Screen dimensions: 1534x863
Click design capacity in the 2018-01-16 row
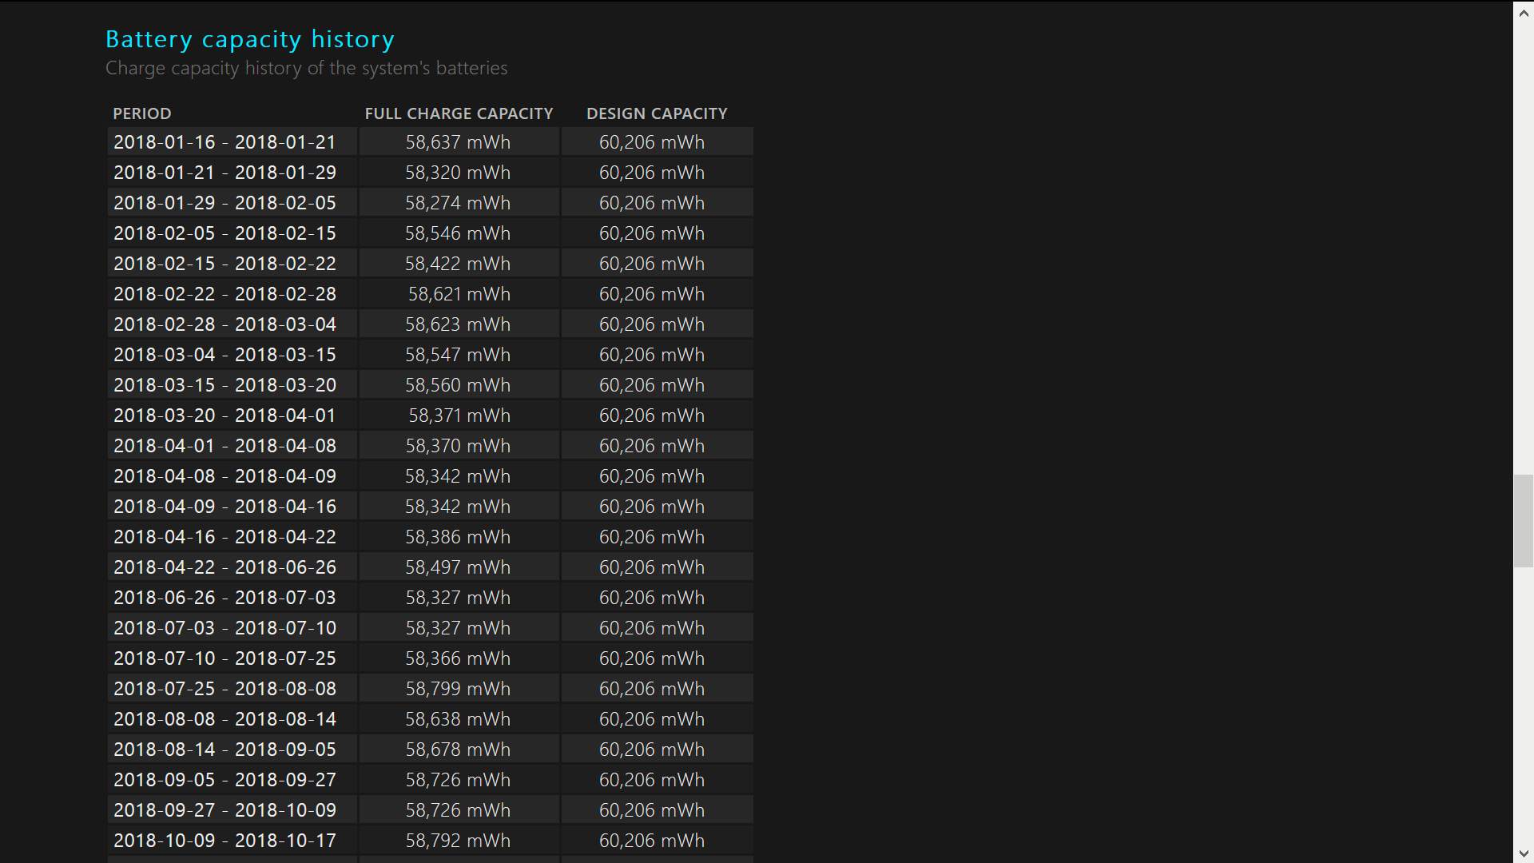pyautogui.click(x=652, y=142)
